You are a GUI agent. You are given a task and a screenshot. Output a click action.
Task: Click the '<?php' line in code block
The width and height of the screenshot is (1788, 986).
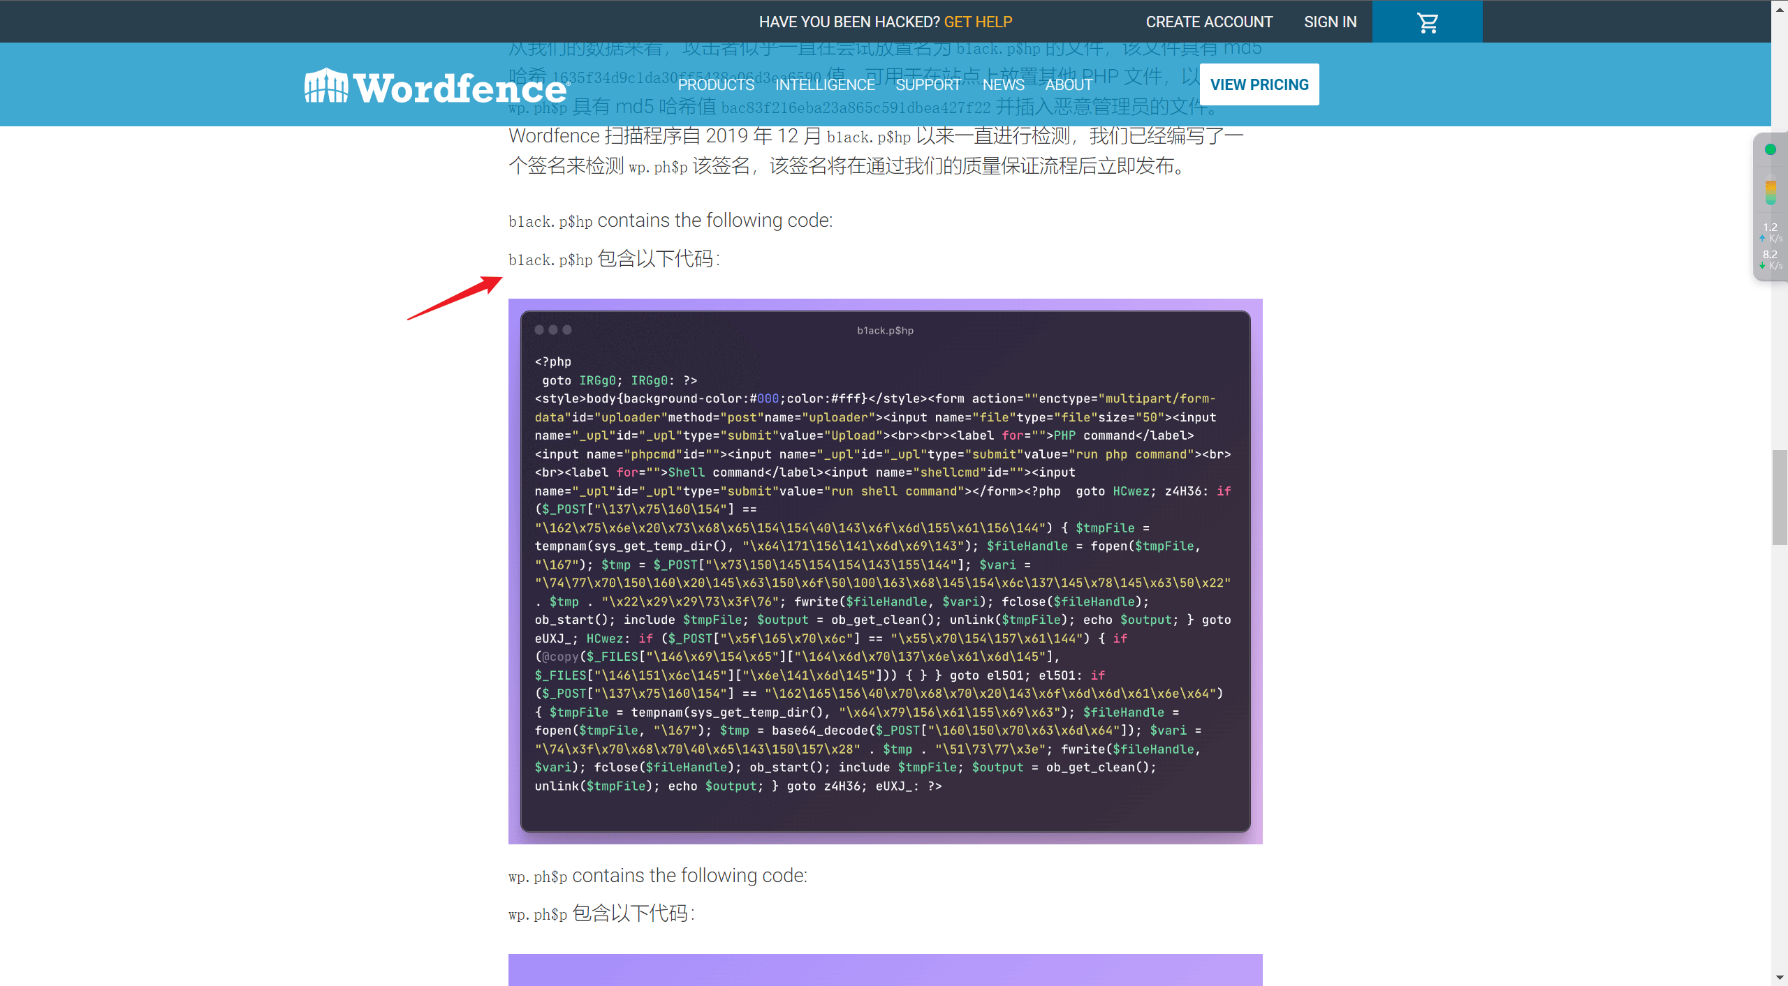click(553, 362)
